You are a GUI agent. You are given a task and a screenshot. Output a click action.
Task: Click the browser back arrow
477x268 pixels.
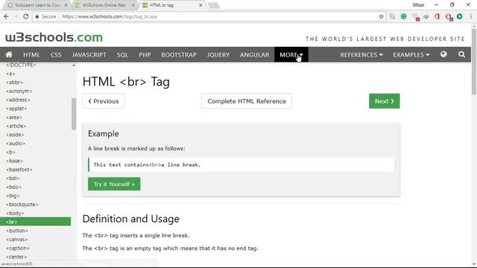click(x=7, y=16)
